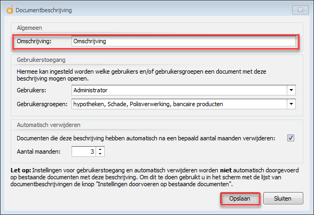The height and width of the screenshot is (215, 314).
Task: Focus the Omschrijving text field
Action: click(x=184, y=41)
